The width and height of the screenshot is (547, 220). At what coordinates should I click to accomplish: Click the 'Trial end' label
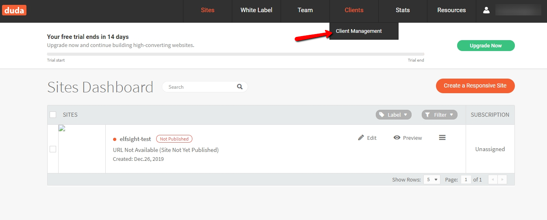(x=416, y=60)
